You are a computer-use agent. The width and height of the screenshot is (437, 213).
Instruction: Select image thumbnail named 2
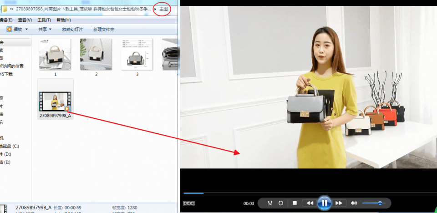click(96, 54)
